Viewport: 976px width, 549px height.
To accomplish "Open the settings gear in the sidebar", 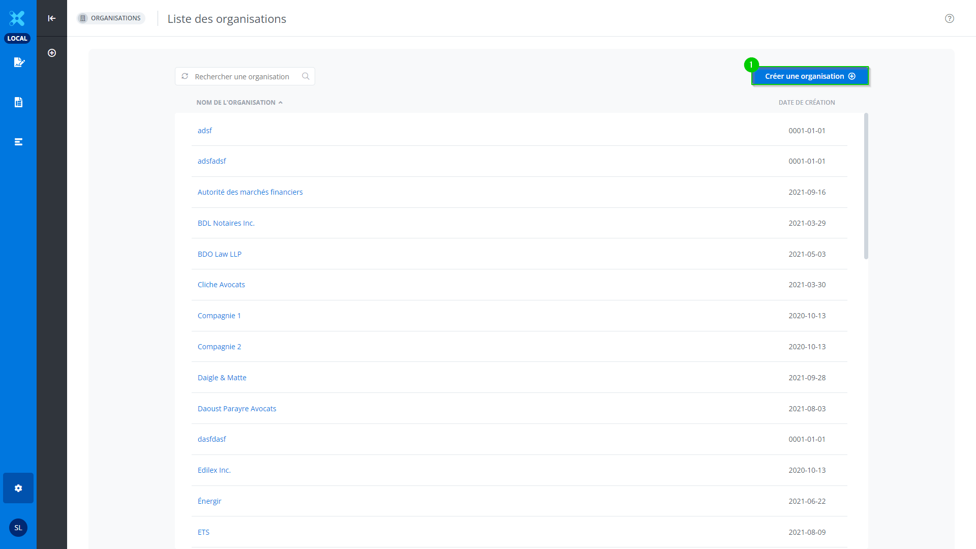I will pos(18,488).
